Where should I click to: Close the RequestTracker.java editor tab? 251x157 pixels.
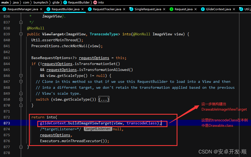tap(124, 9)
